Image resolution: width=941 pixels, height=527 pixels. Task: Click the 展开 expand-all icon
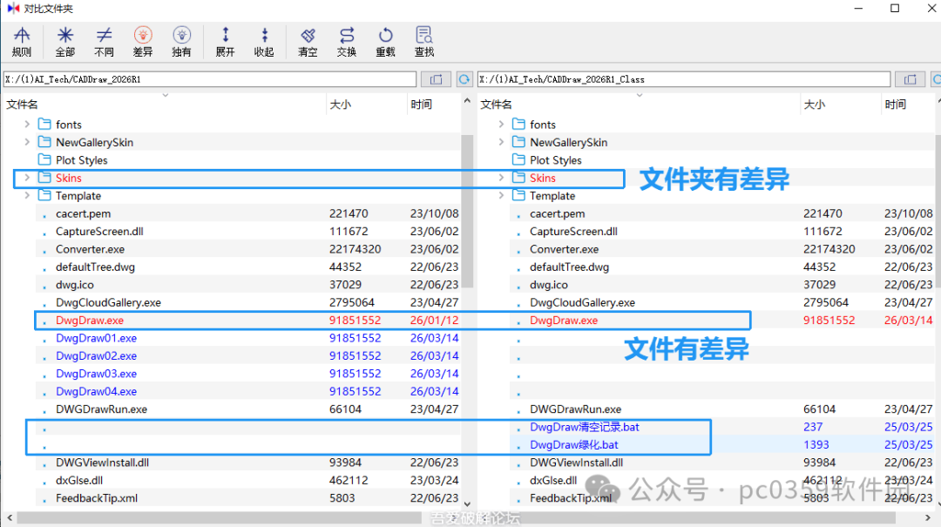coord(226,41)
